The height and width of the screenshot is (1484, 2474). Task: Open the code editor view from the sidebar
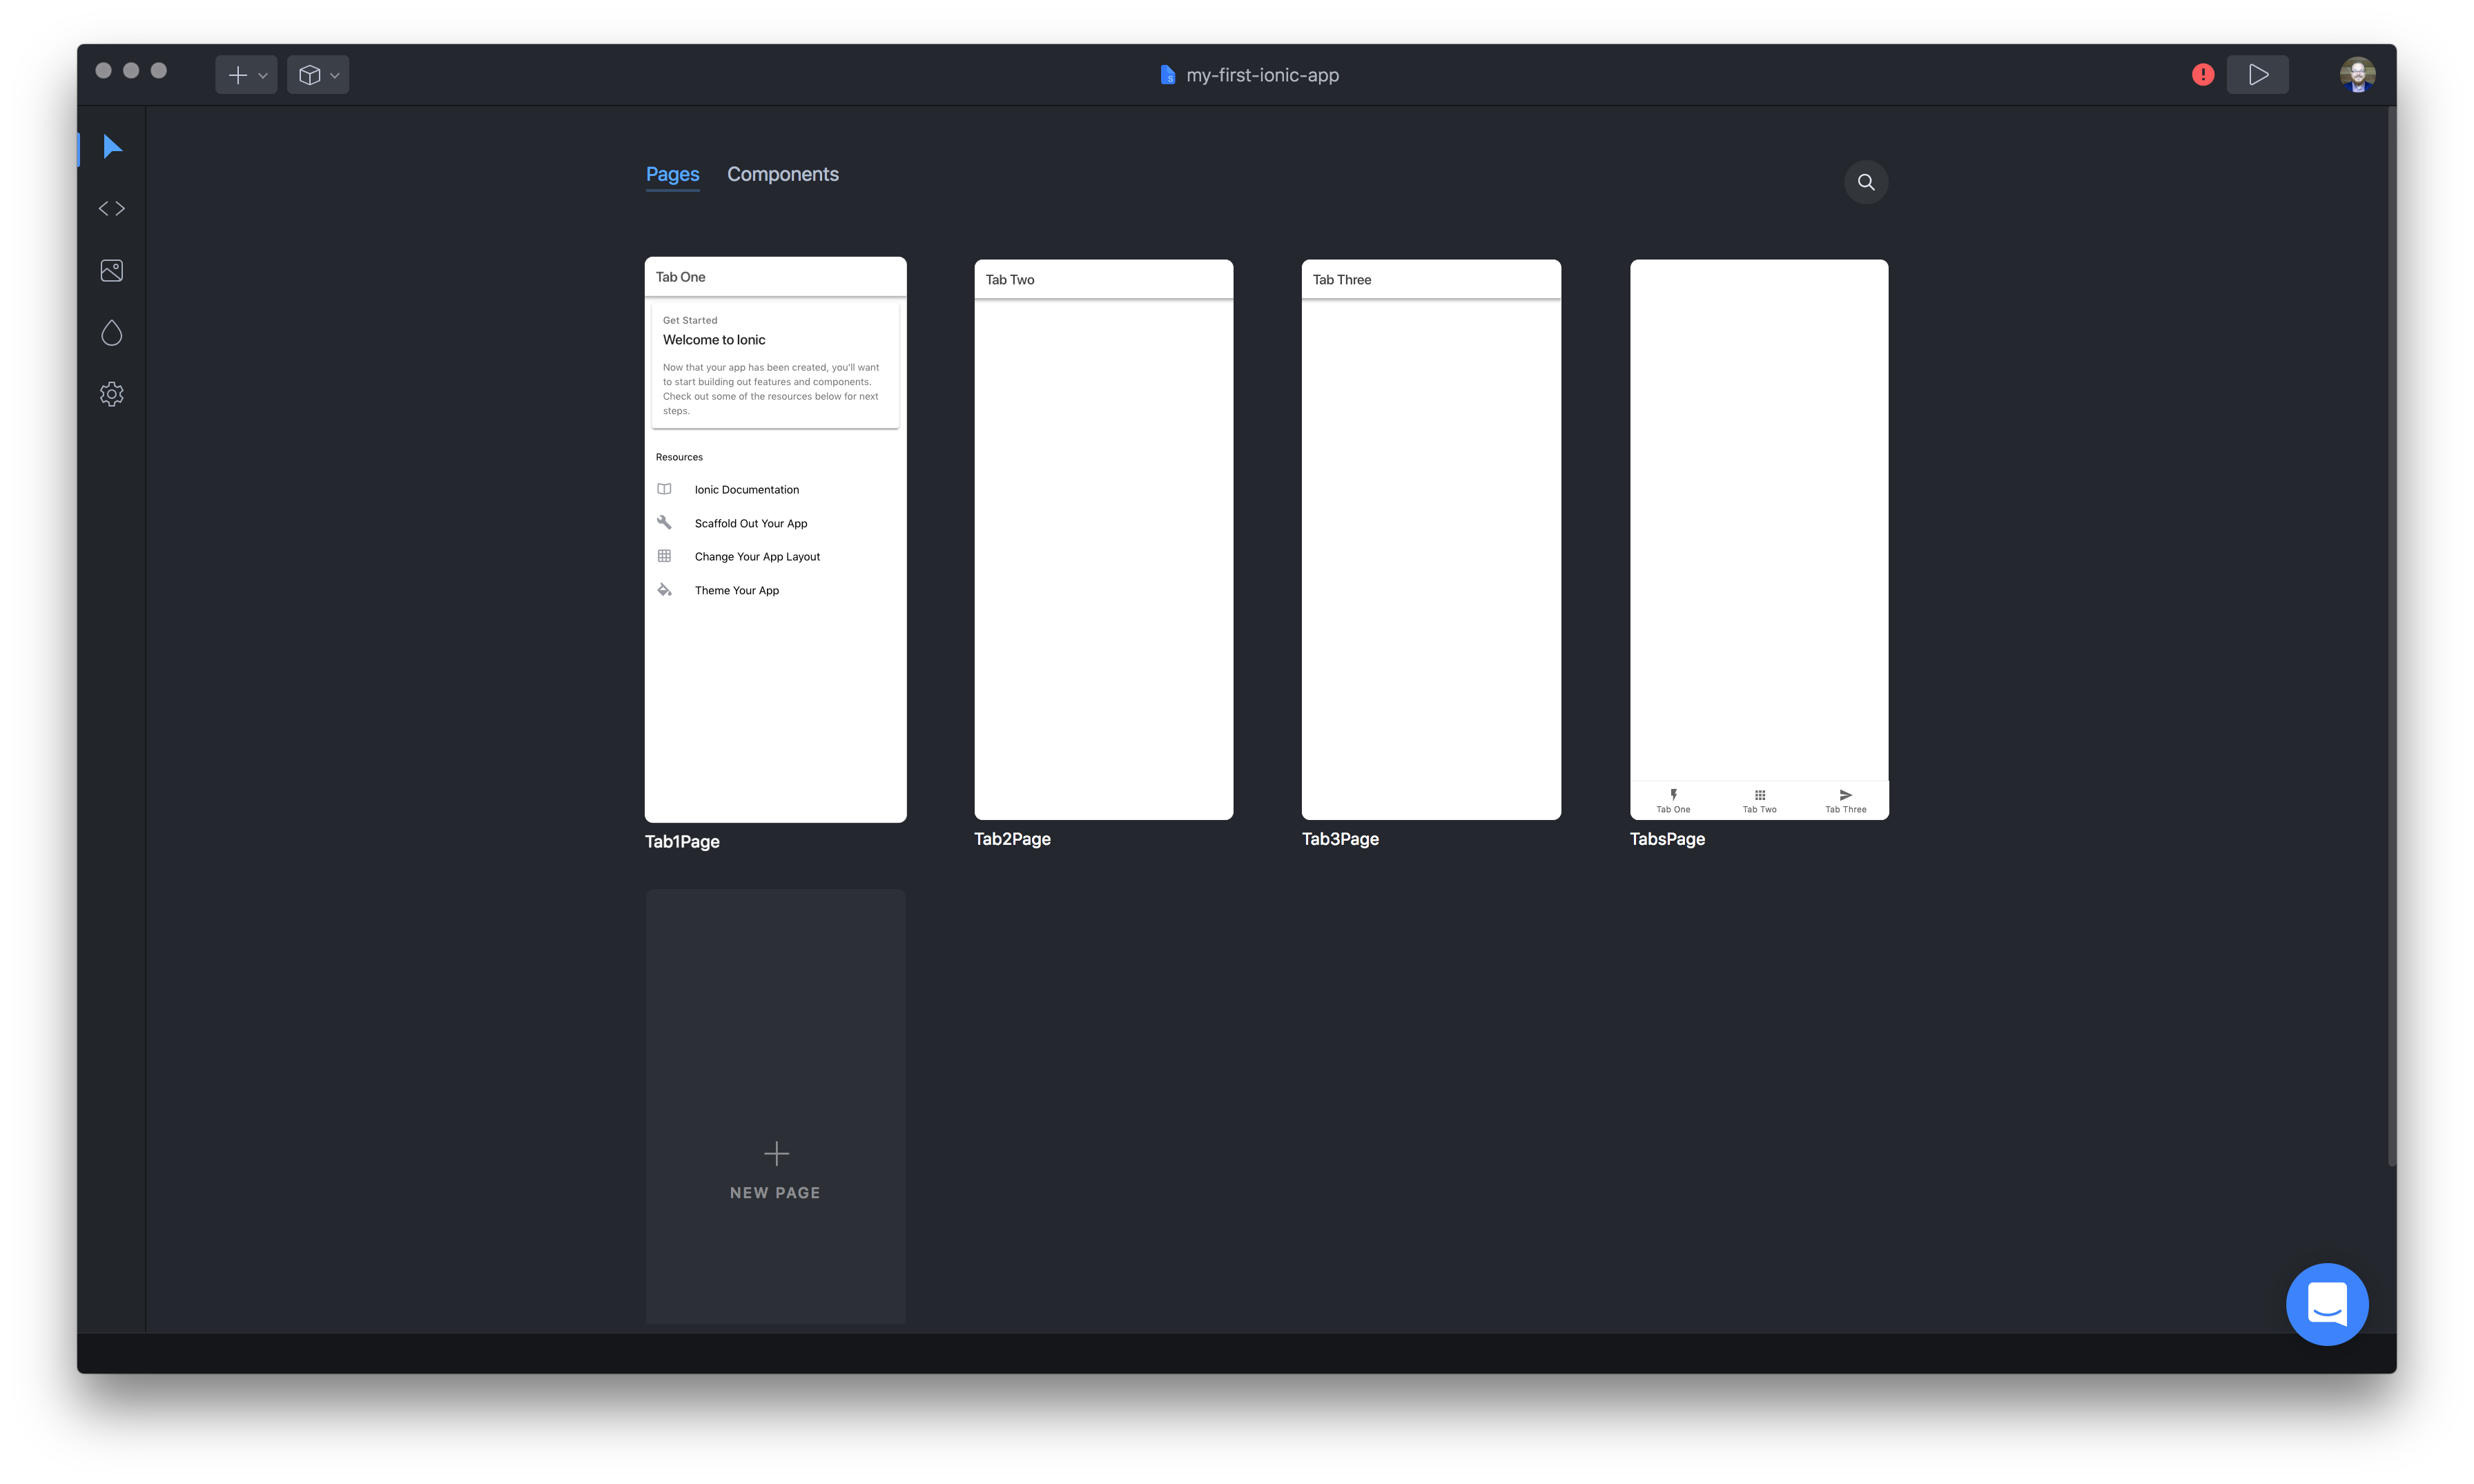(x=111, y=208)
